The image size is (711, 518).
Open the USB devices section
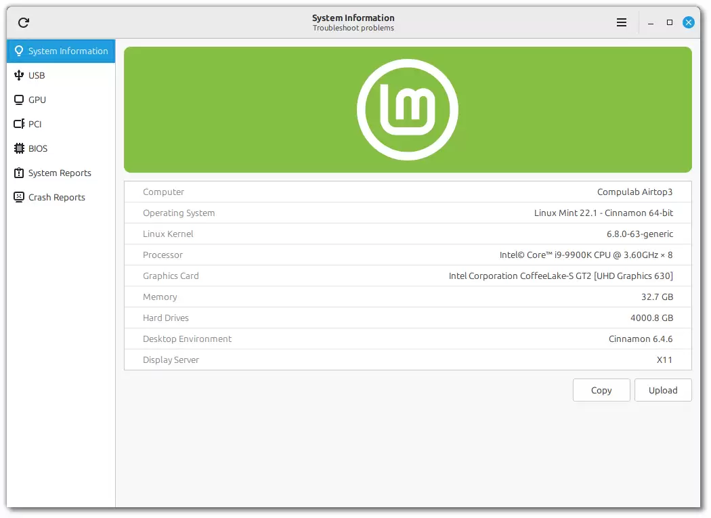[x=18, y=75]
